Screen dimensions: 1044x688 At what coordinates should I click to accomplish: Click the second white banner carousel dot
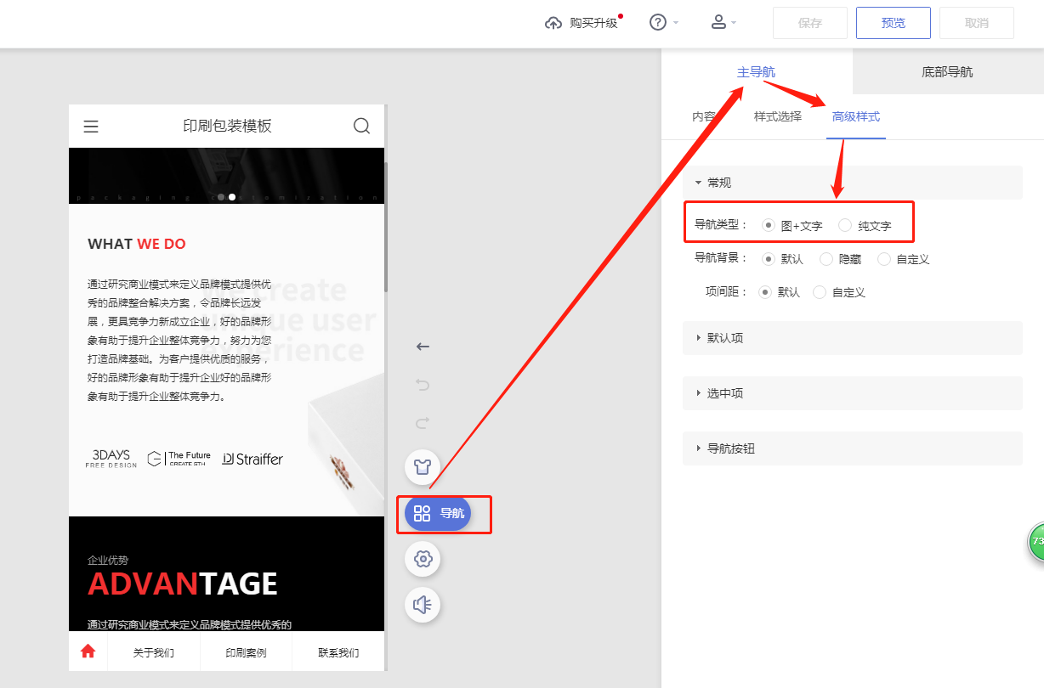(x=232, y=197)
